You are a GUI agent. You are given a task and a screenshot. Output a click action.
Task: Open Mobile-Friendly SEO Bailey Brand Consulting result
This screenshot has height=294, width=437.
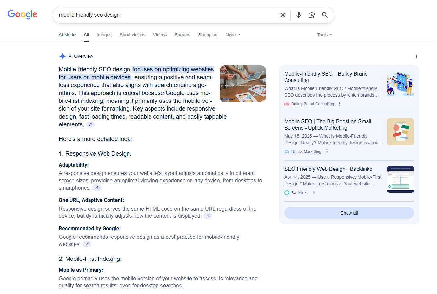pyautogui.click(x=326, y=77)
